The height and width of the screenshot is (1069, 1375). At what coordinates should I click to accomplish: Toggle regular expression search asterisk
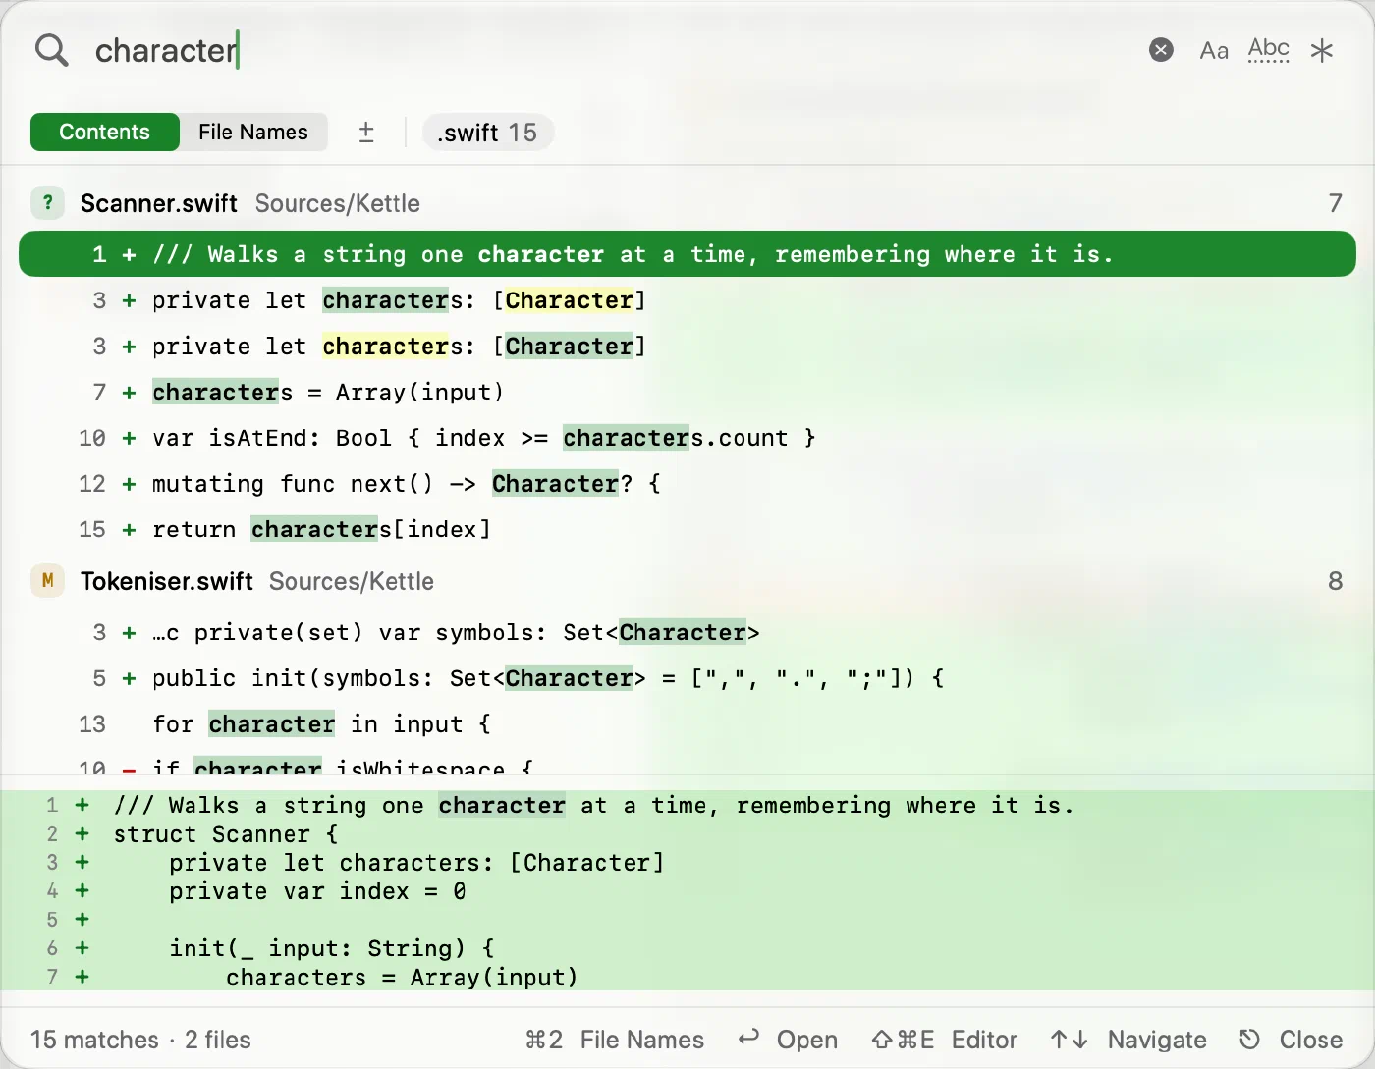coord(1322,50)
